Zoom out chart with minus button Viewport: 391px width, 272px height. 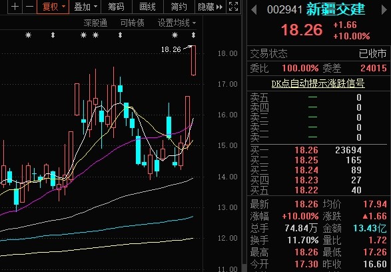29,7
